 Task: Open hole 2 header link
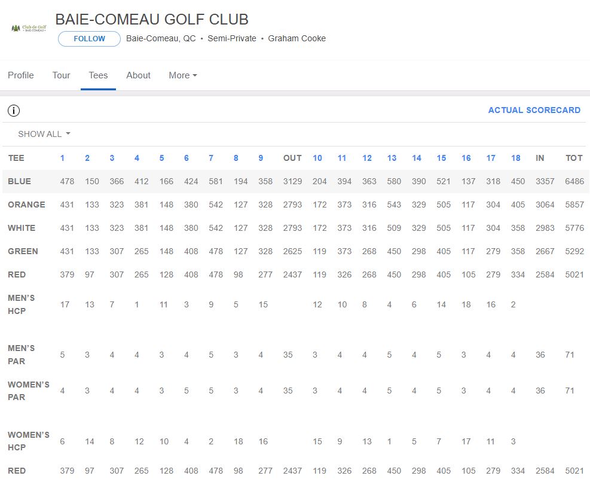(87, 158)
